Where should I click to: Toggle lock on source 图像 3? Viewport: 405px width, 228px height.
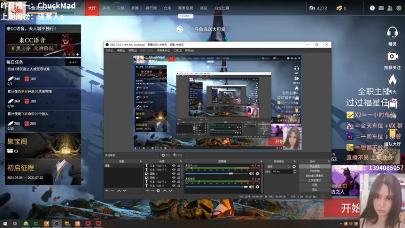[x=179, y=178]
